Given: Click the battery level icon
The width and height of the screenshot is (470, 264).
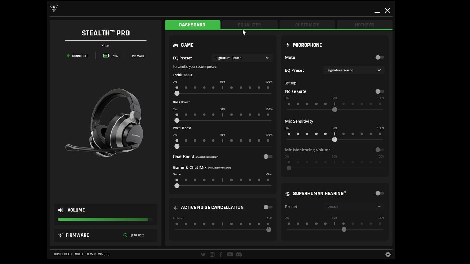Looking at the screenshot, I should tap(106, 56).
